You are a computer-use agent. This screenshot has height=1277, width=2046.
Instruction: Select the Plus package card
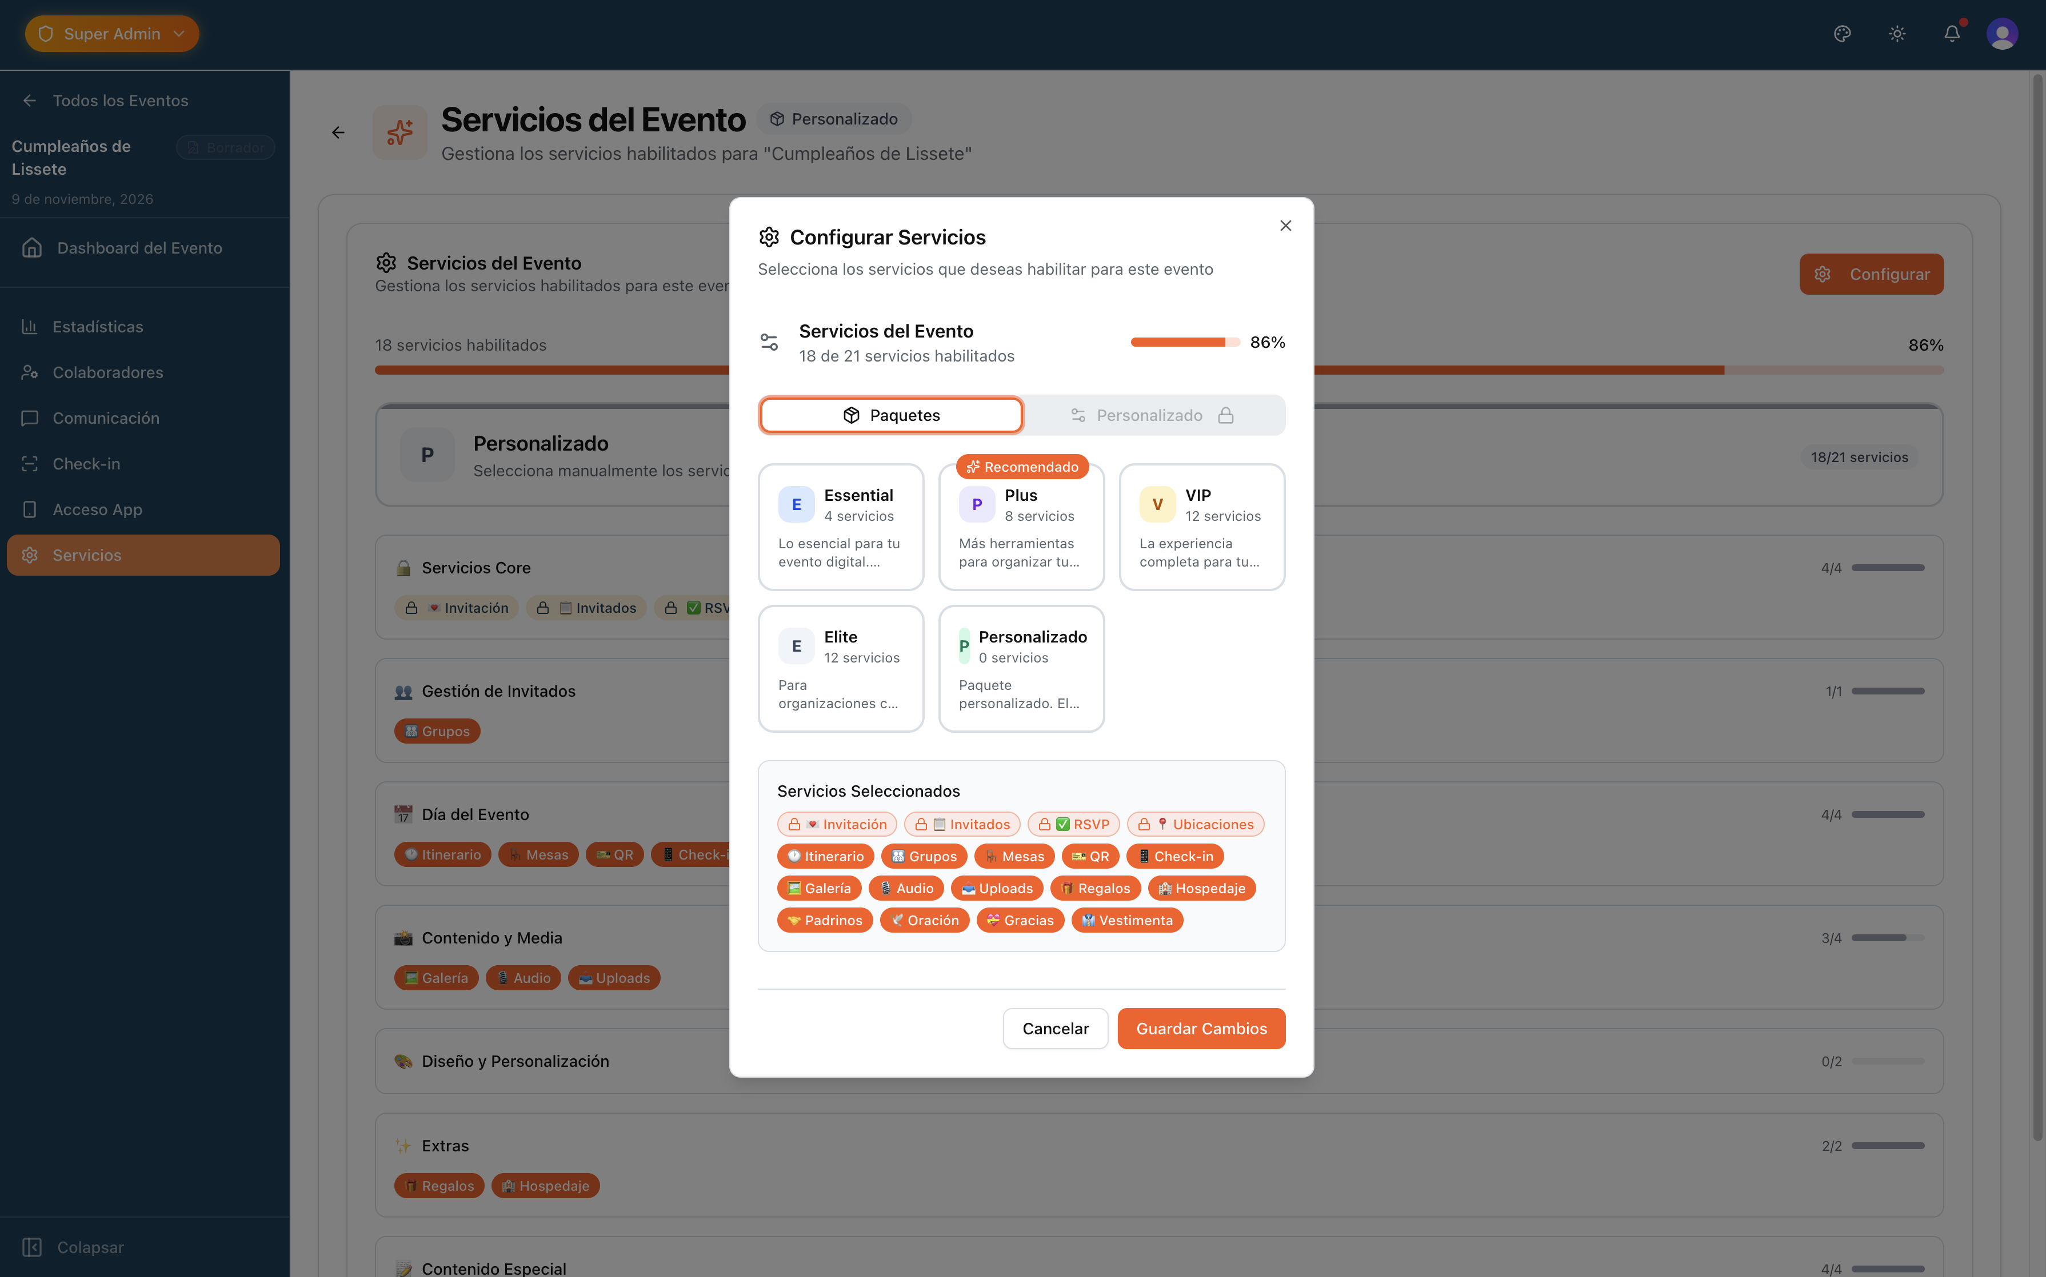1022,527
